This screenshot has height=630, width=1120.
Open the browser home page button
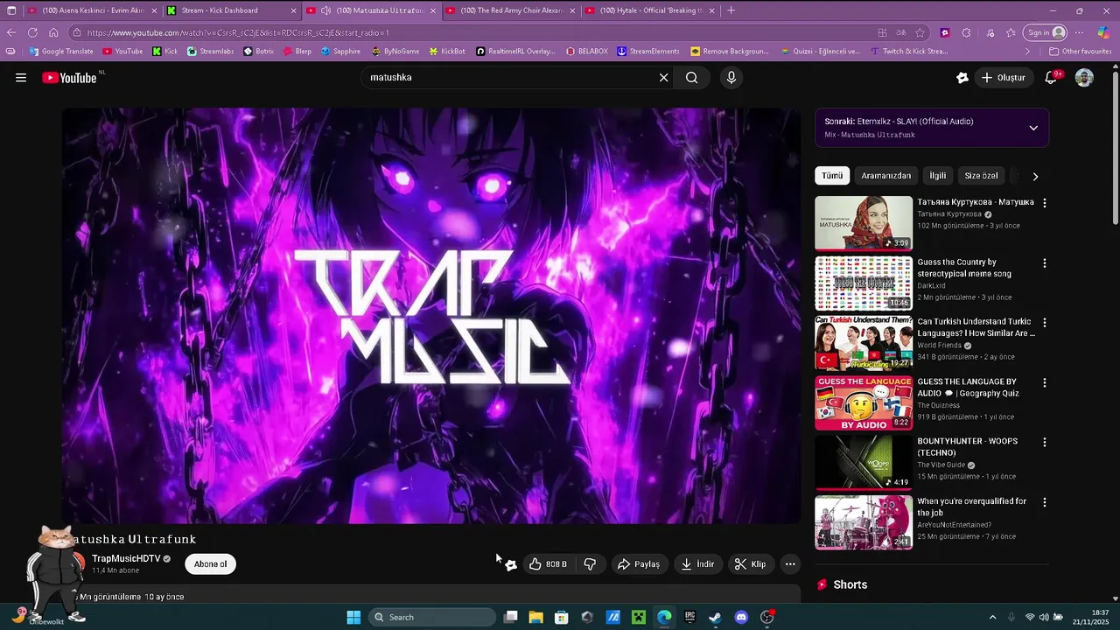(53, 32)
